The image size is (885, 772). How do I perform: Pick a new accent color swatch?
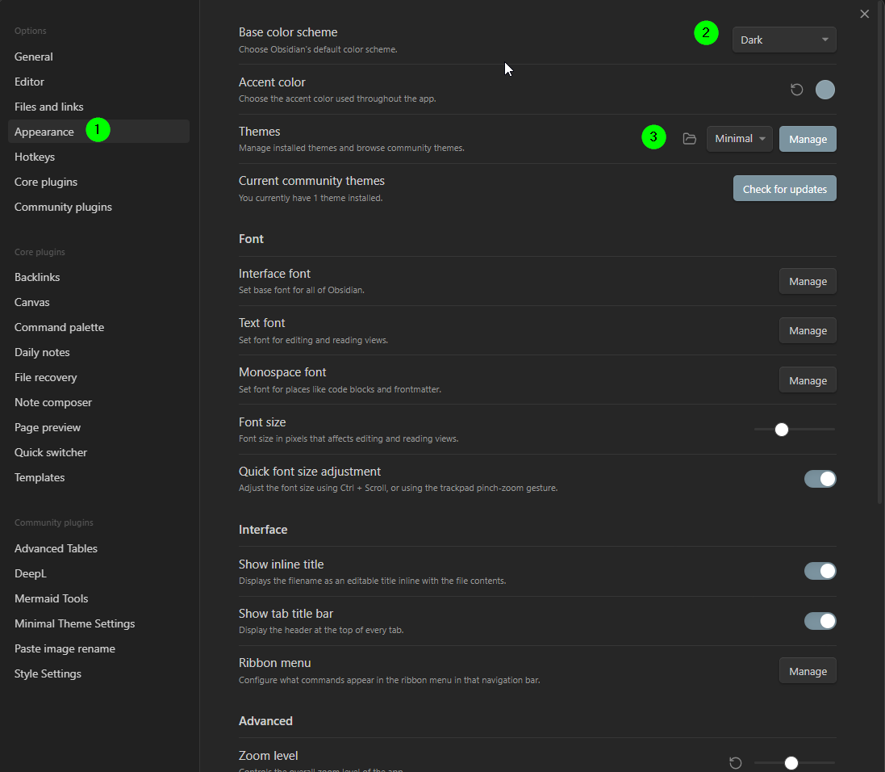[x=825, y=90]
